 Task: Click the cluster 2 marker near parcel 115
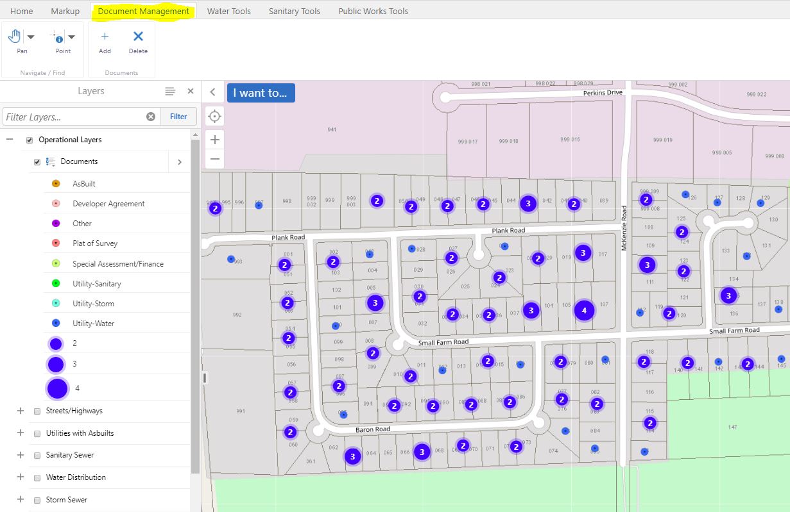(x=650, y=423)
